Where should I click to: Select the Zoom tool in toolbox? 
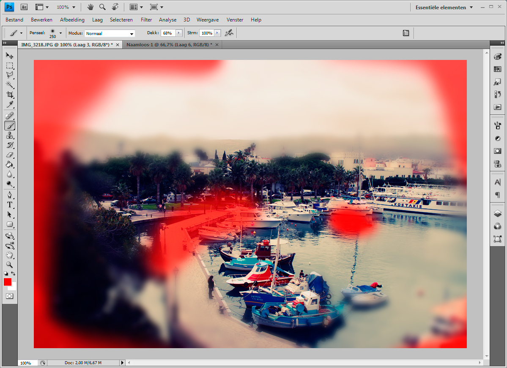[x=10, y=265]
